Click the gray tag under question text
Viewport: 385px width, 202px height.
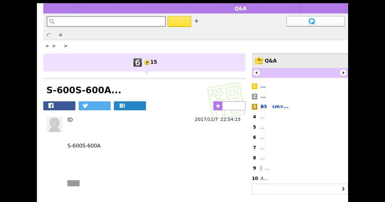(73, 183)
